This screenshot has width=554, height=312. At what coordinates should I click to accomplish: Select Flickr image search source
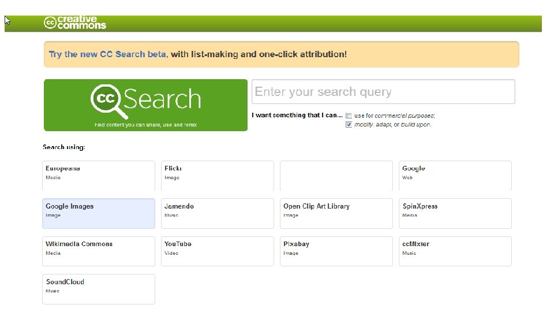tap(218, 176)
